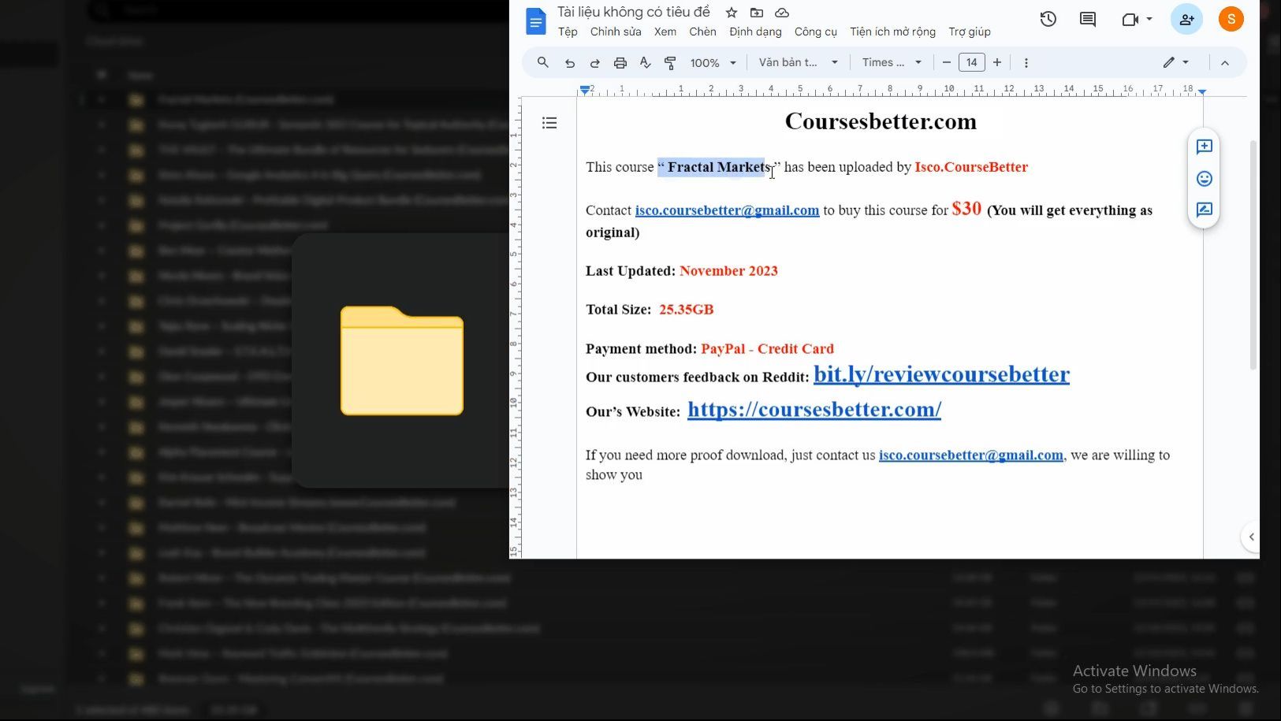The image size is (1281, 721).
Task: Check the cloud save status icon
Action: point(782,13)
